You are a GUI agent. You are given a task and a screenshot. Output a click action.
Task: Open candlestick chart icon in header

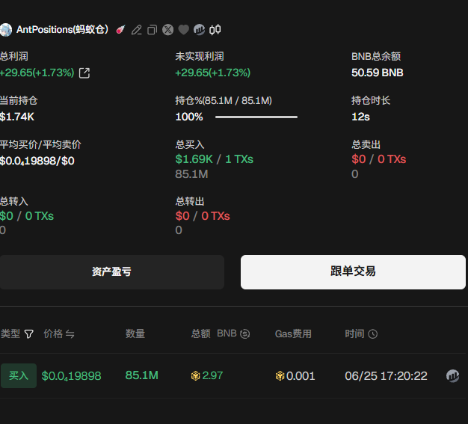215,30
